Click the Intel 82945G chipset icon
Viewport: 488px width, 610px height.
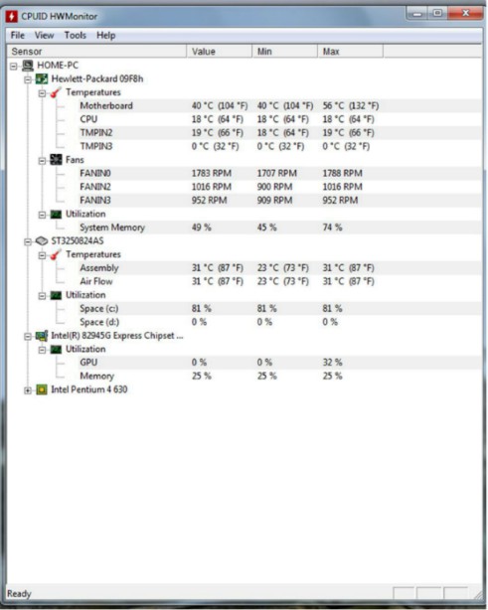coord(42,336)
